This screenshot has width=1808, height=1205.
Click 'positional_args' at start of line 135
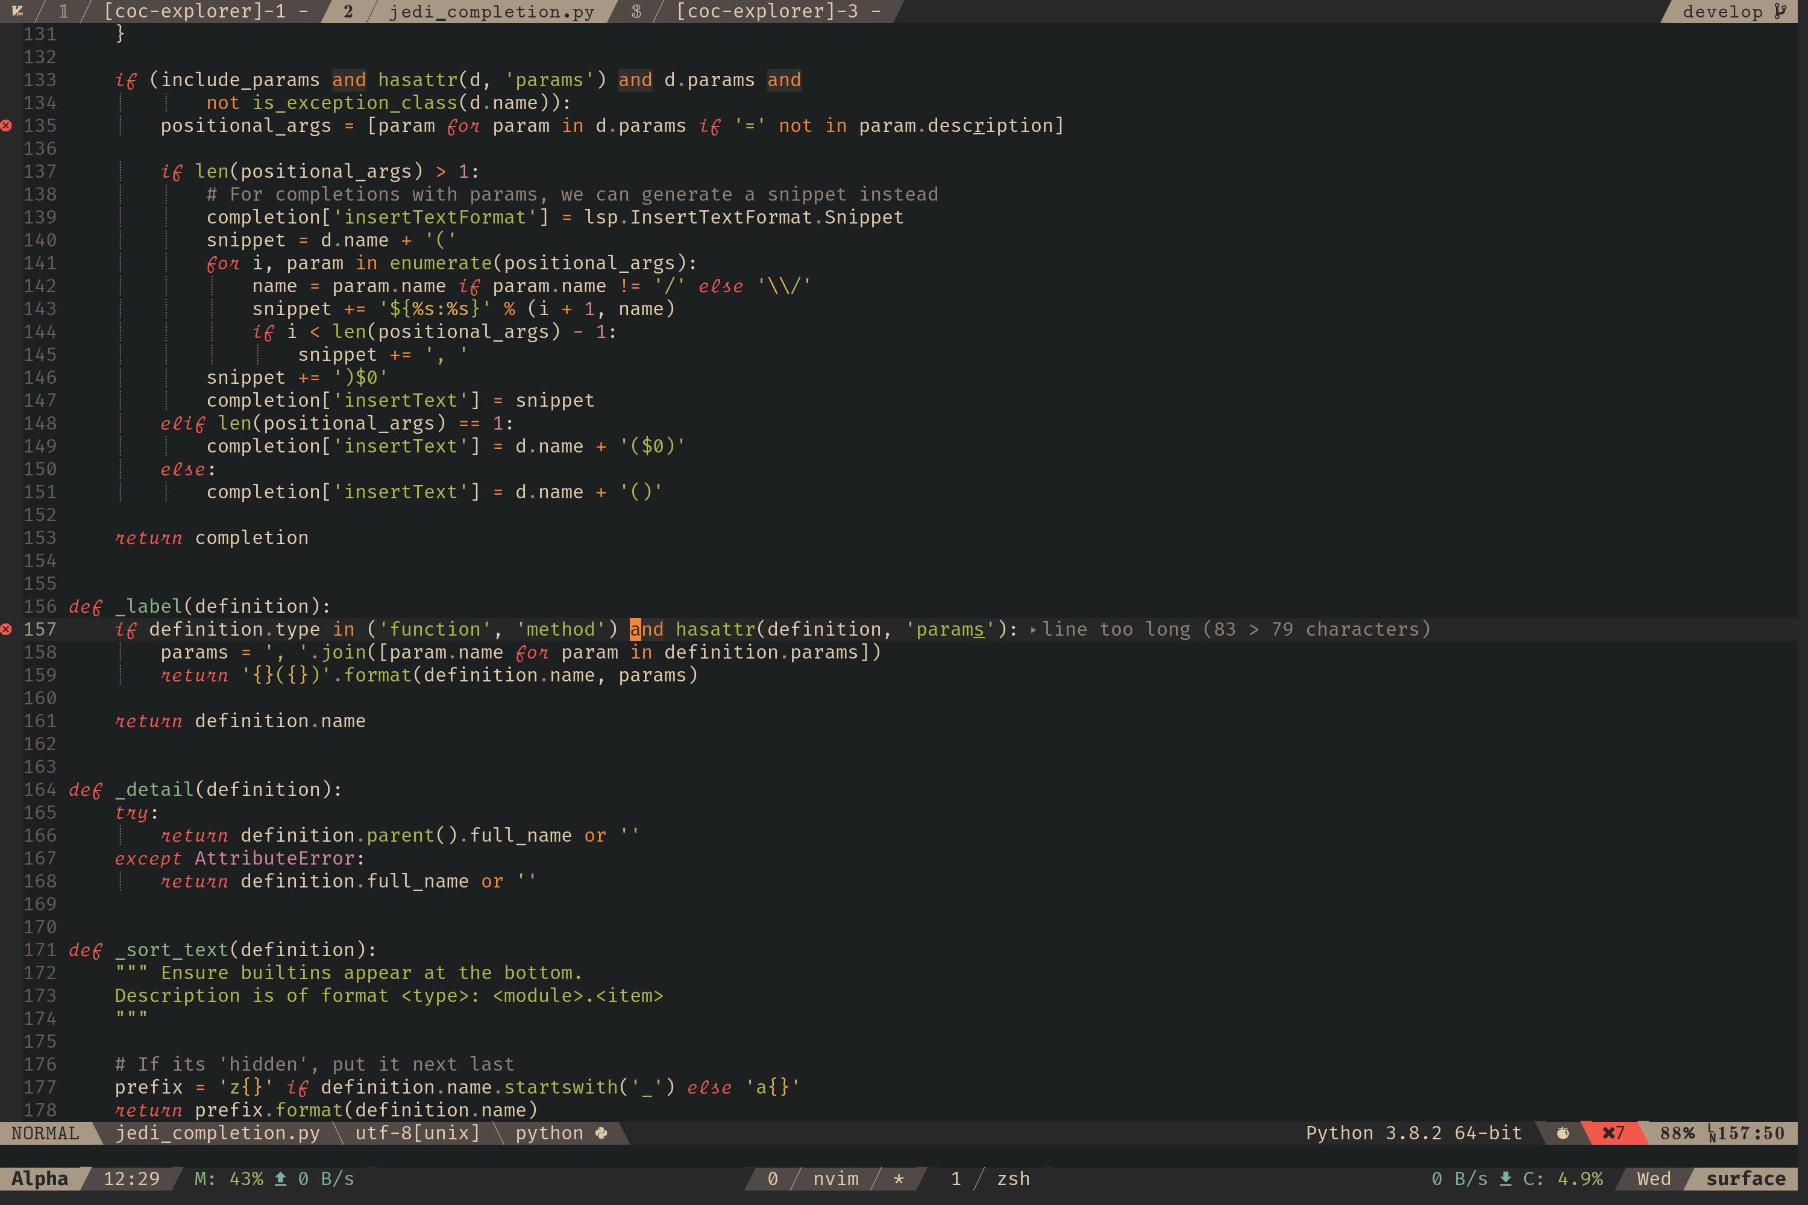(246, 125)
